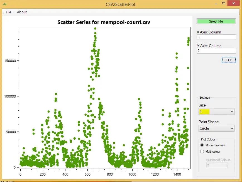Click the Number of Colours field
242x182 pixels.
pyautogui.click(x=217, y=165)
